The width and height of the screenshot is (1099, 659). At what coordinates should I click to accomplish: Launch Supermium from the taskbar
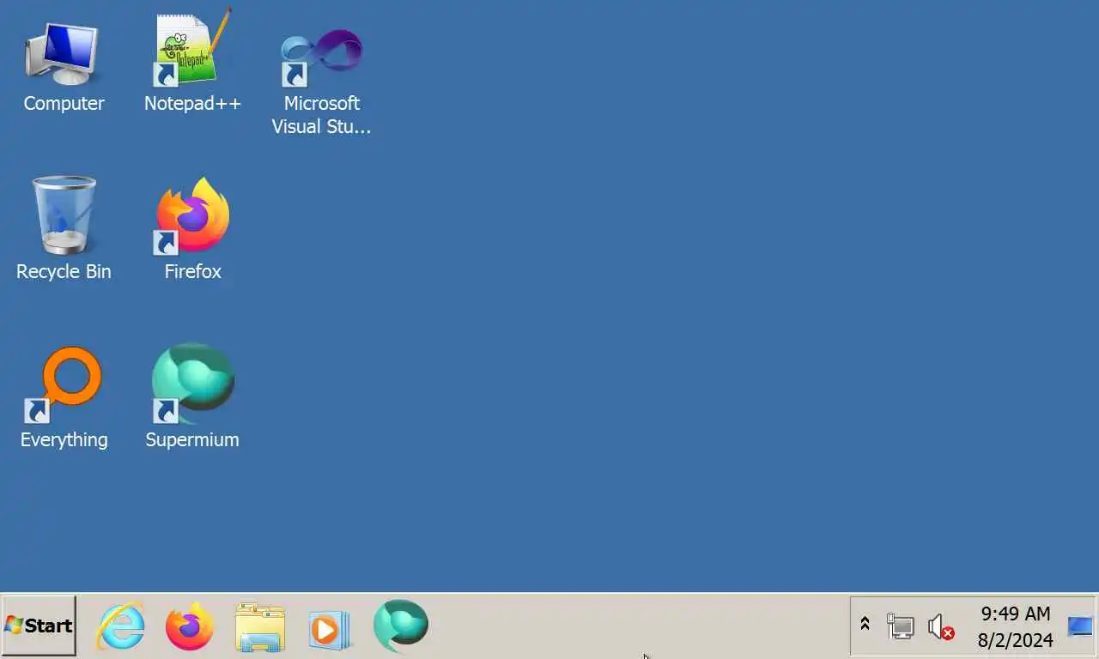[x=400, y=626]
